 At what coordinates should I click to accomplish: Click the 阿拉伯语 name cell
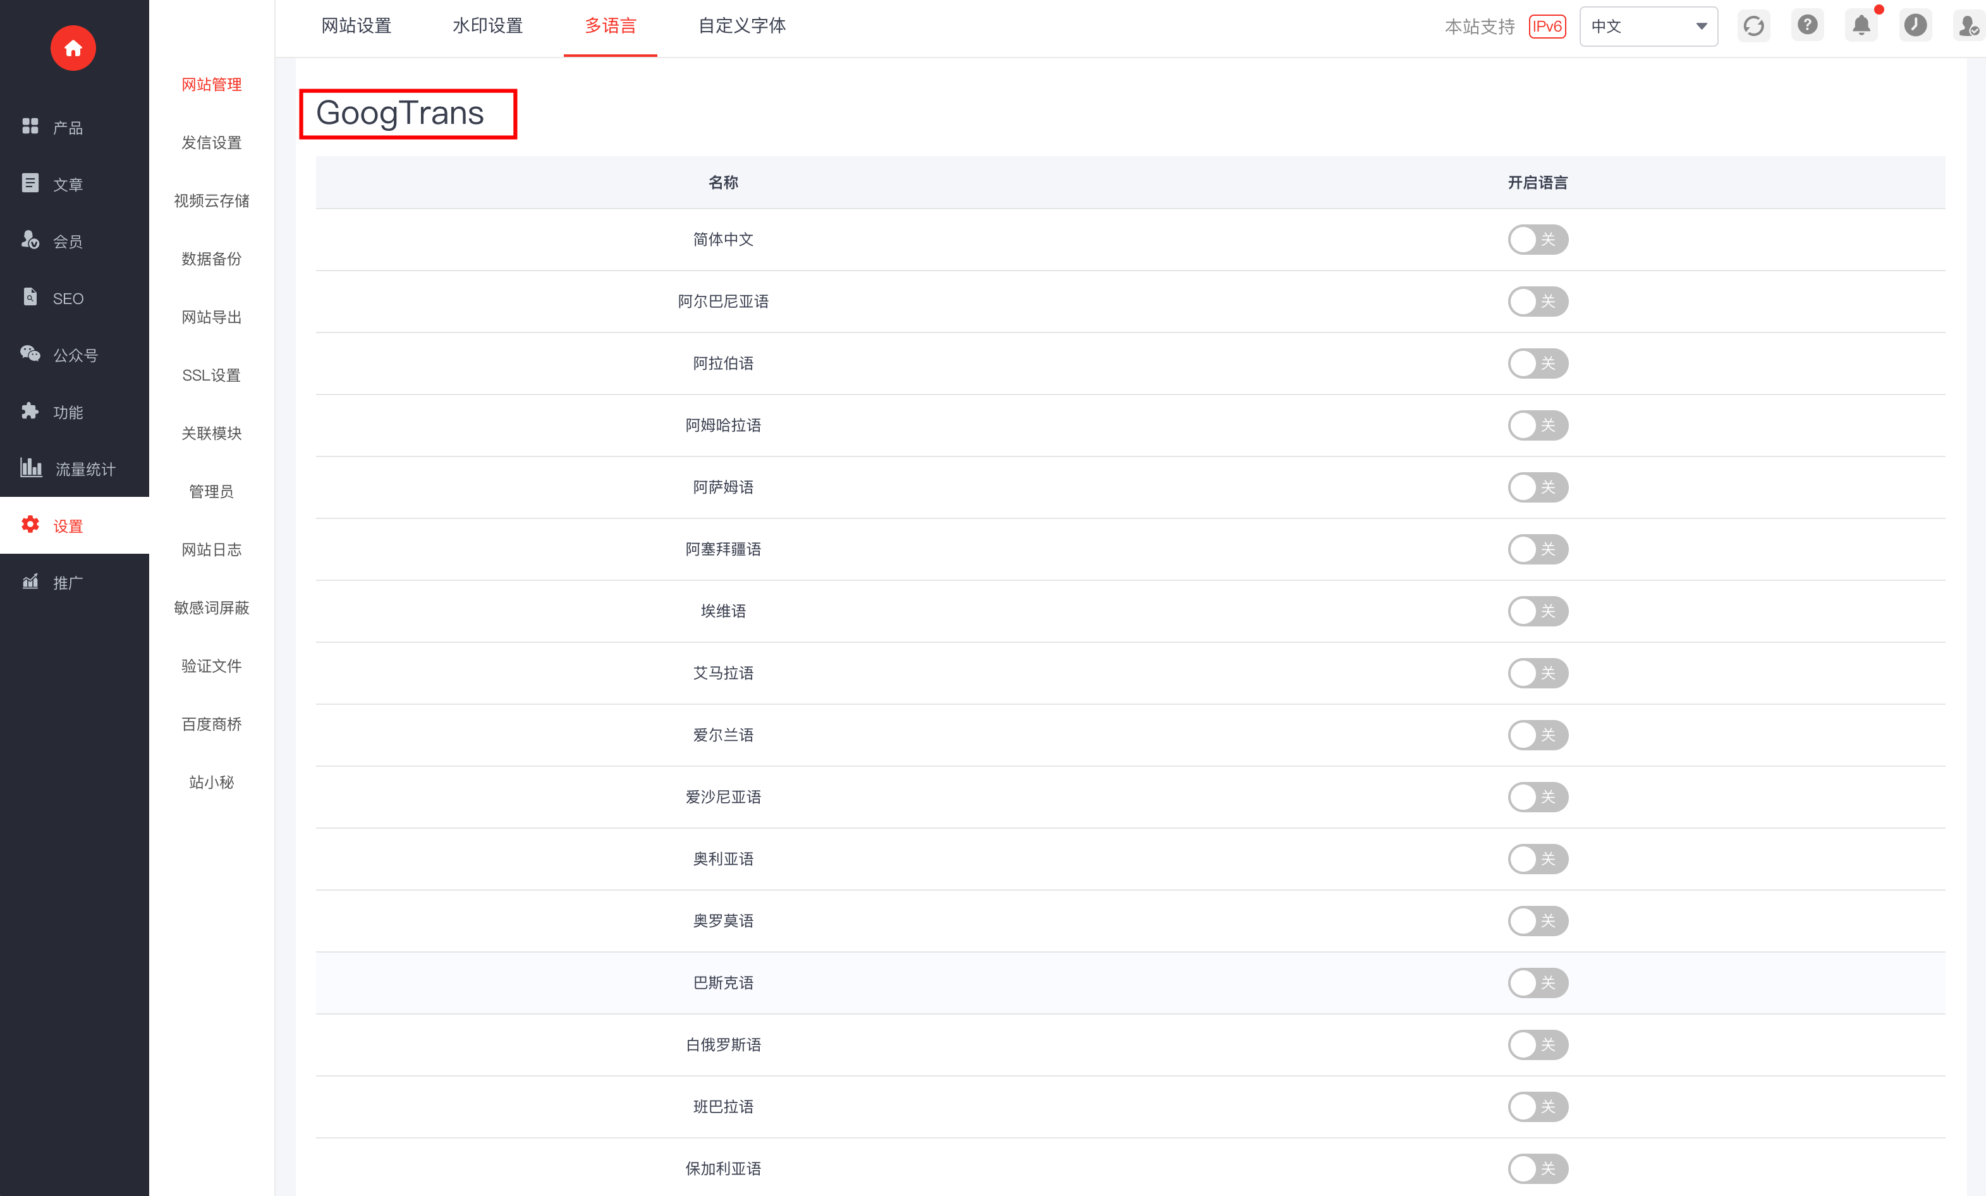722,363
